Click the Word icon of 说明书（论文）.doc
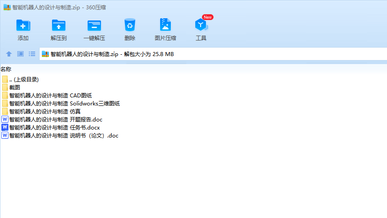The image size is (387, 218). pyautogui.click(x=5, y=136)
